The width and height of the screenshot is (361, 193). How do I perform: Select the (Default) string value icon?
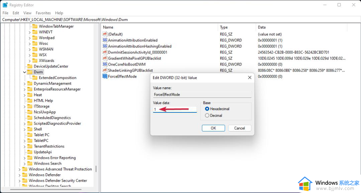pyautogui.click(x=105, y=34)
